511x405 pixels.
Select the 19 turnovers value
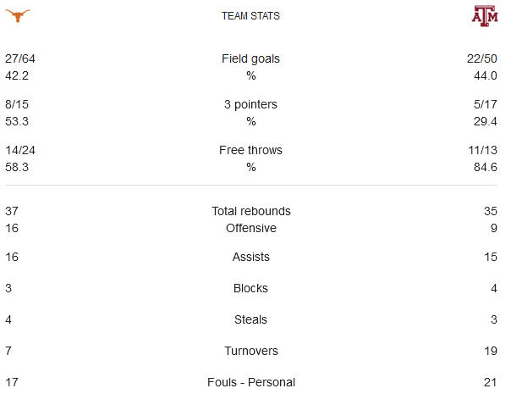491,351
